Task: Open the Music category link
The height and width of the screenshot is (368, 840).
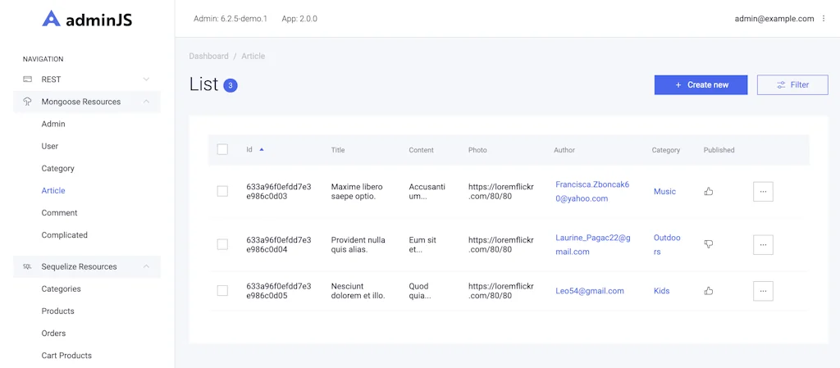Action: point(664,192)
